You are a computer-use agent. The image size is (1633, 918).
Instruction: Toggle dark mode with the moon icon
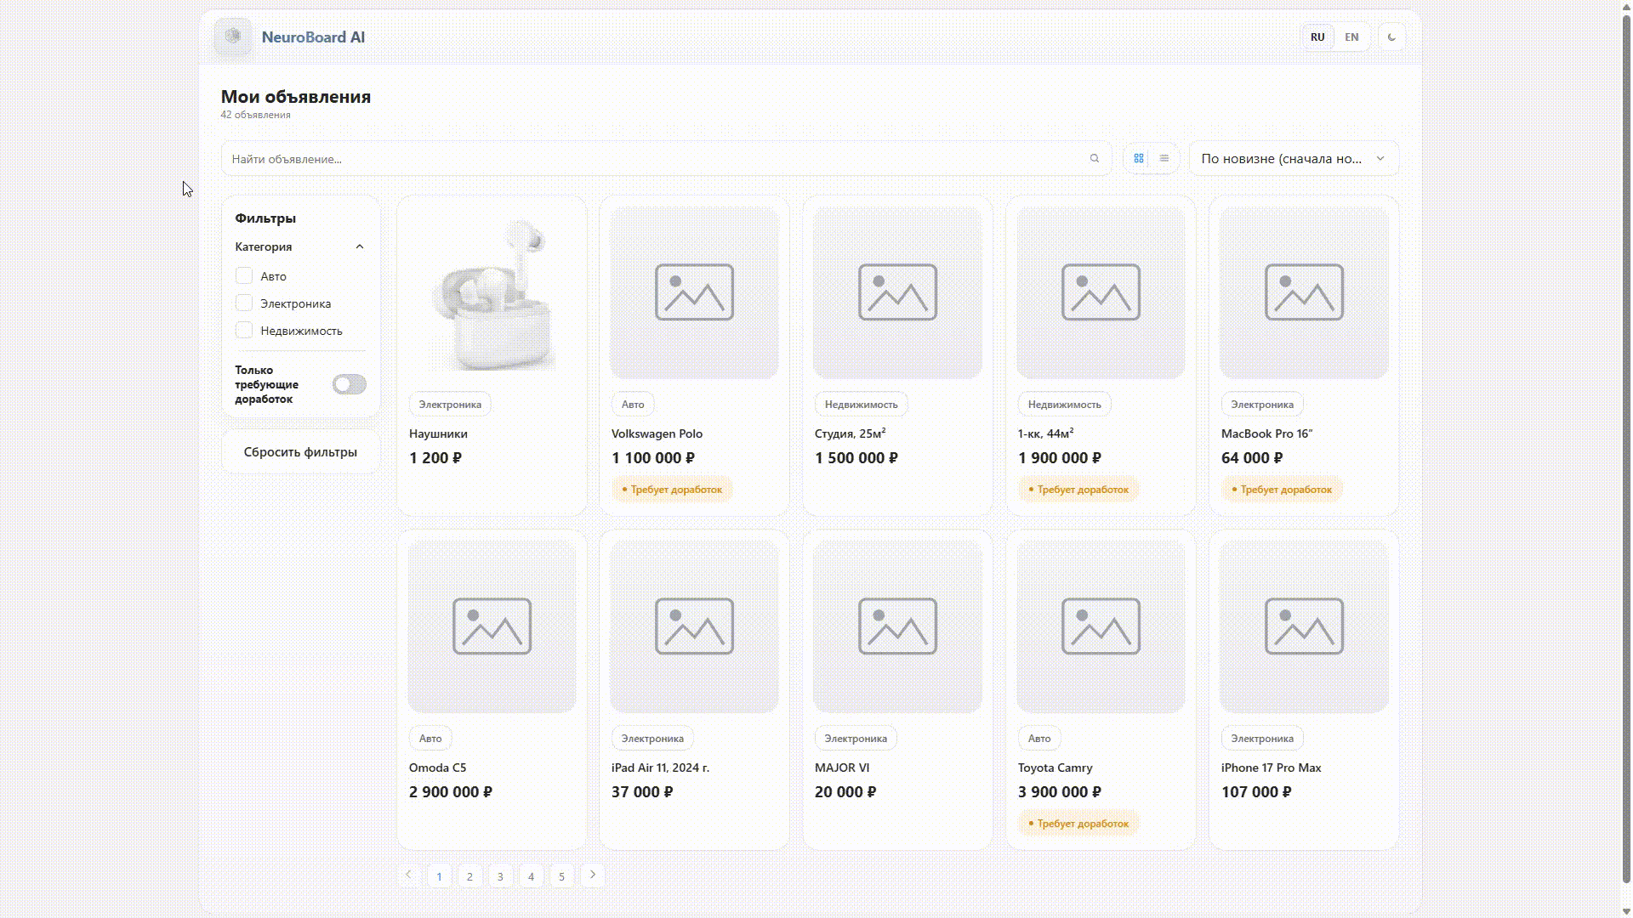(1391, 37)
